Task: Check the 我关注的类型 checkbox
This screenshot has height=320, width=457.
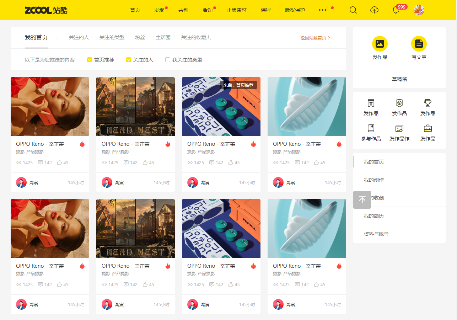Action: 168,60
